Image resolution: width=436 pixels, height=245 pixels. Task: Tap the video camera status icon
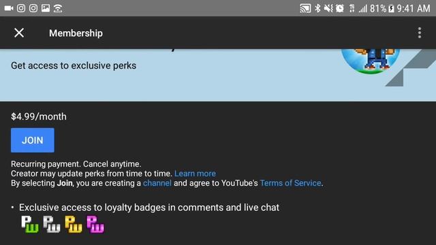click(x=9, y=8)
